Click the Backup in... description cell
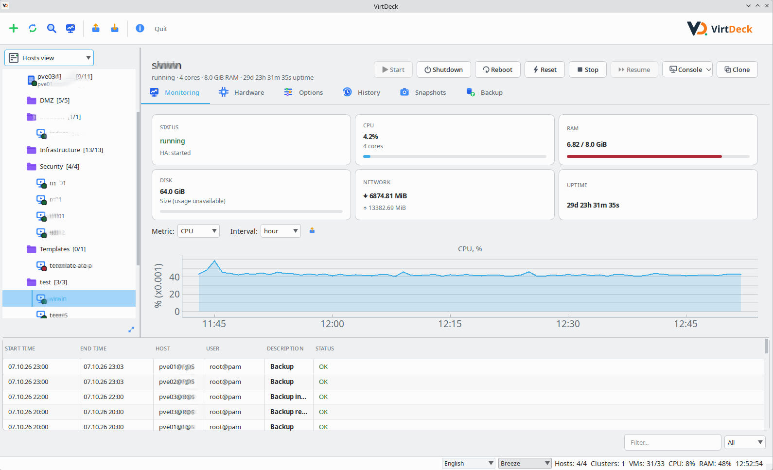 pos(288,397)
